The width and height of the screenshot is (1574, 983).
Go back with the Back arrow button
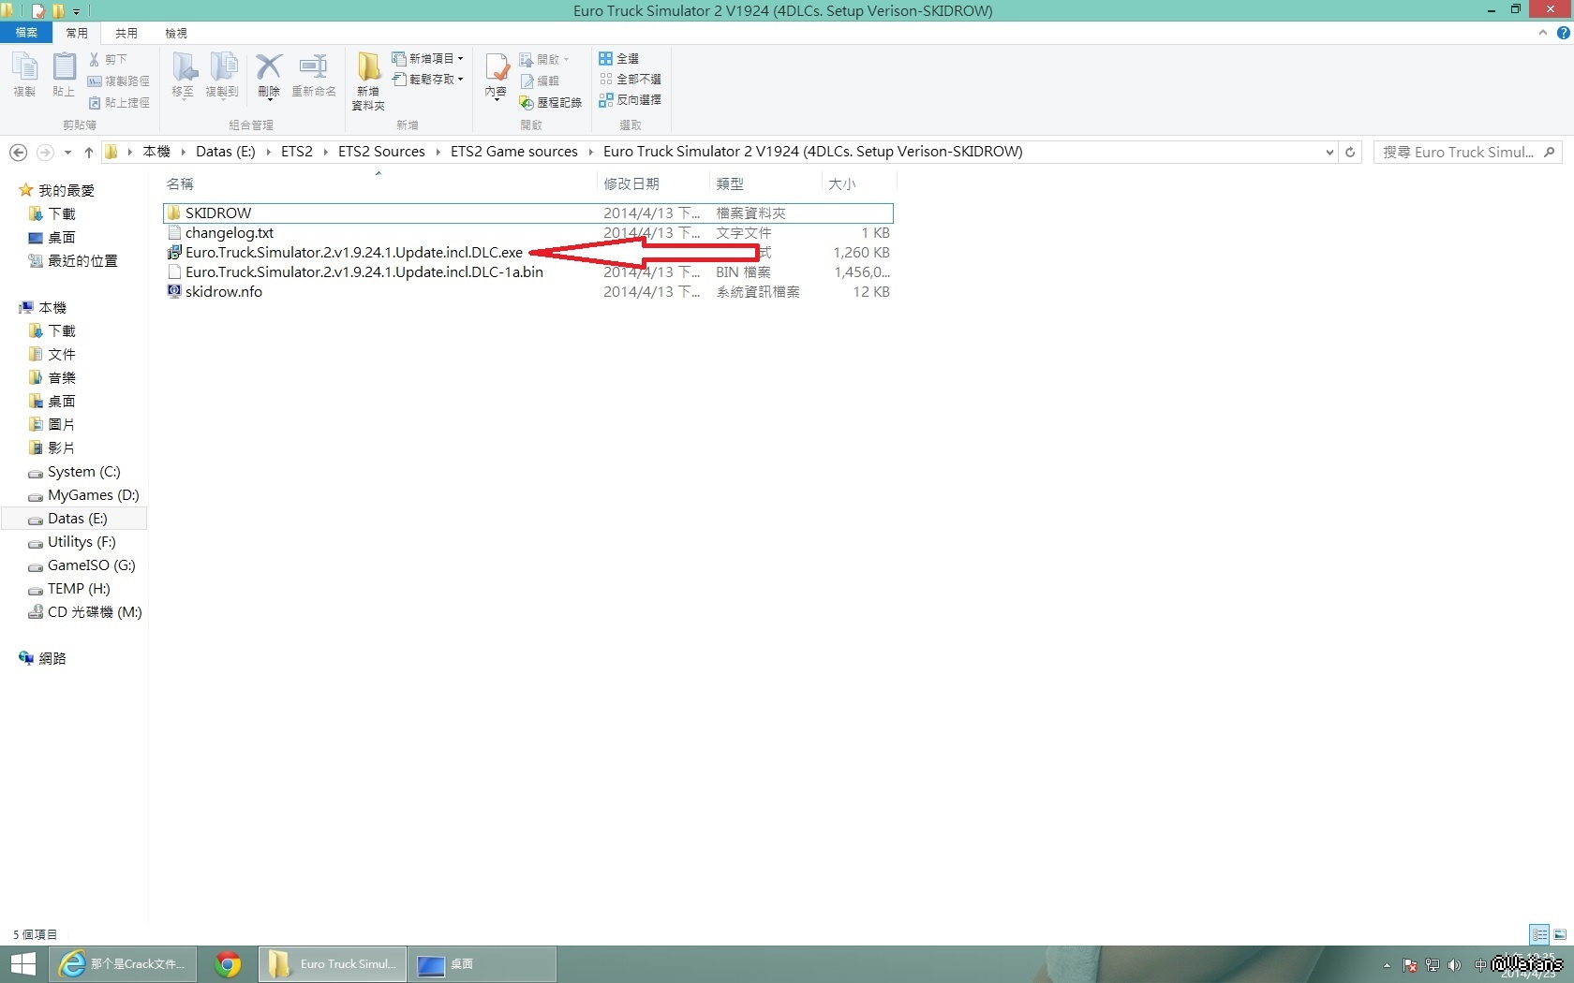tap(18, 152)
